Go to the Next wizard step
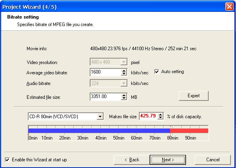This screenshot has width=236, height=168. [x=168, y=160]
